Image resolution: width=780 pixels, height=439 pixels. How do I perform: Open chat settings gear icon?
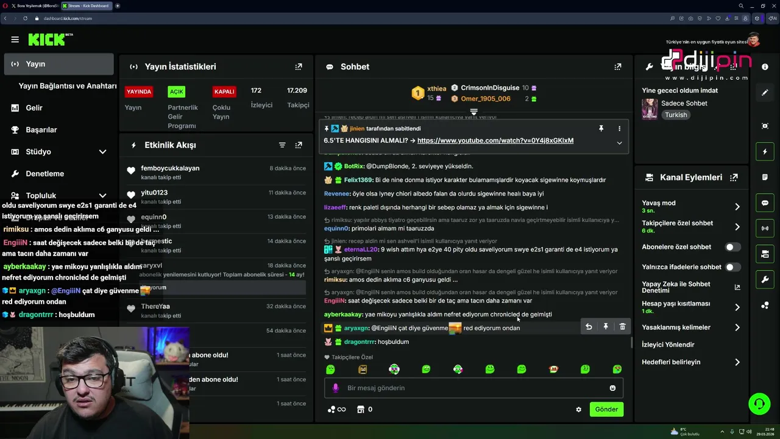point(578,410)
